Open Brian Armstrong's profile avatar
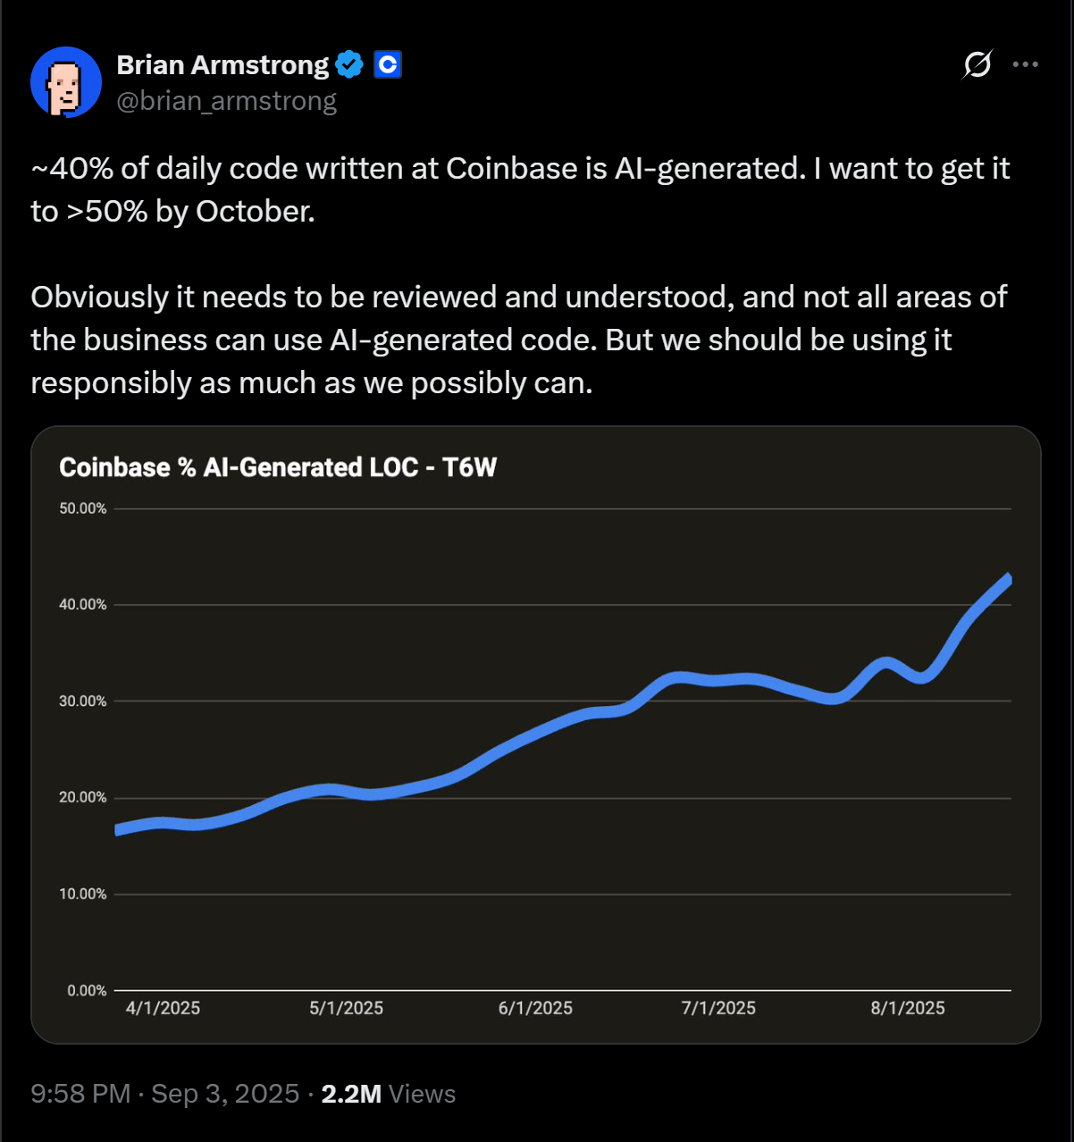Screen dimensions: 1074x1142 [66, 82]
